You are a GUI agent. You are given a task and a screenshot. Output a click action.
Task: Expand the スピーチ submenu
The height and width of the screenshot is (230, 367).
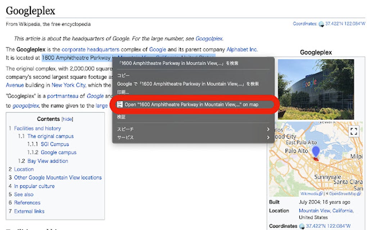click(193, 129)
